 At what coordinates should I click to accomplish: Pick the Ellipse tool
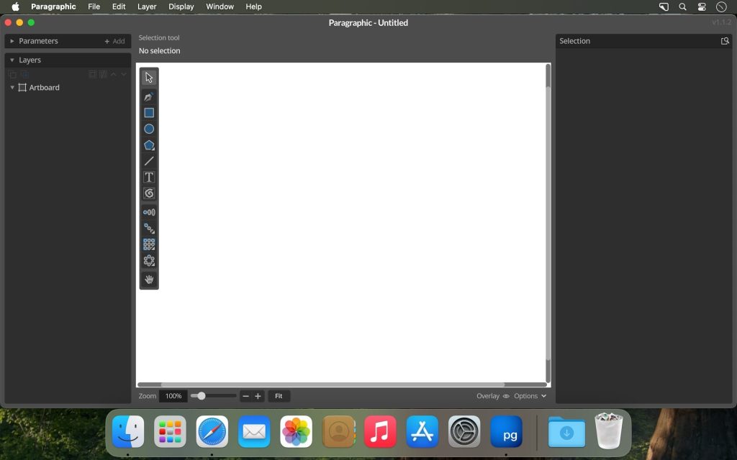coord(149,129)
